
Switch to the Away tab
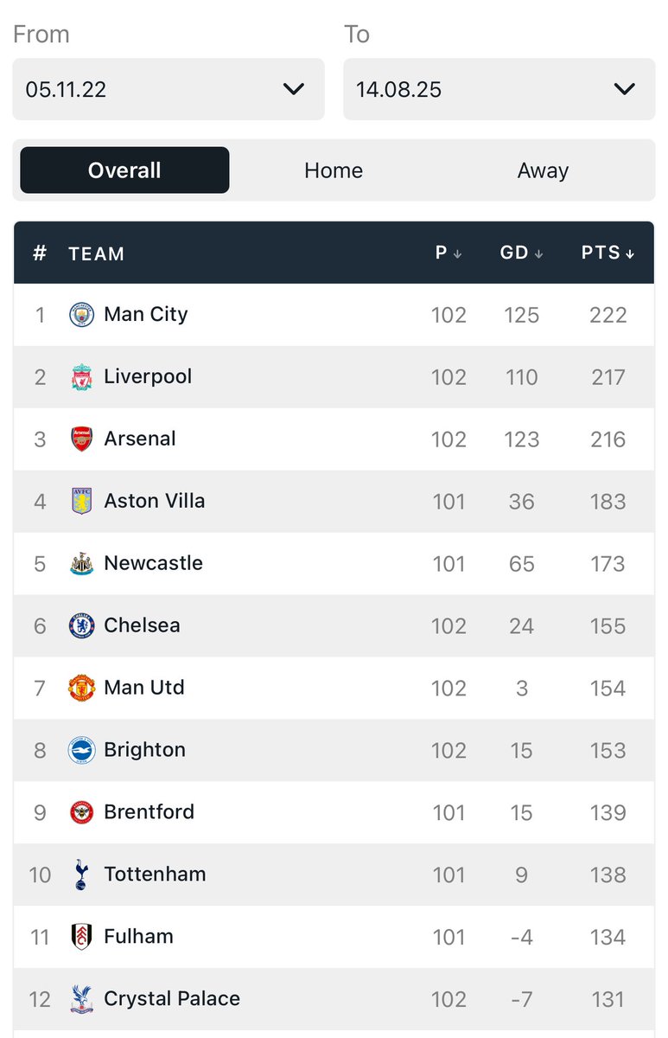click(543, 170)
